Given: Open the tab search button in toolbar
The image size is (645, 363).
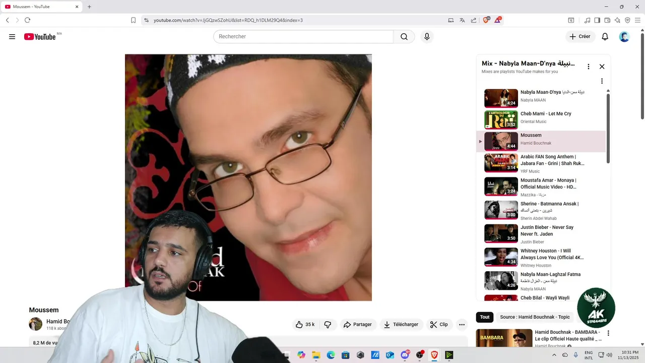Looking at the screenshot, I should pos(571,20).
